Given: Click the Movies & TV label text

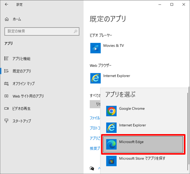Looking at the screenshot, I should point(114,46).
